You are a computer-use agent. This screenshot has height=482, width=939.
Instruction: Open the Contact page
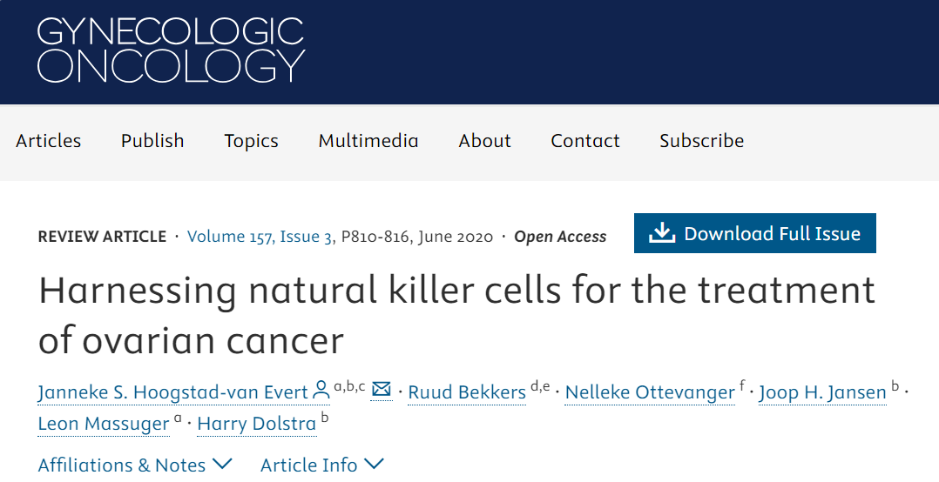(585, 141)
